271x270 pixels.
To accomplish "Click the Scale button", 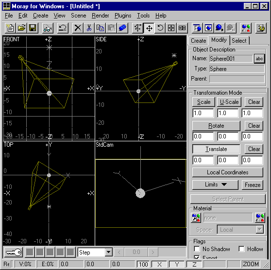I will [x=203, y=102].
